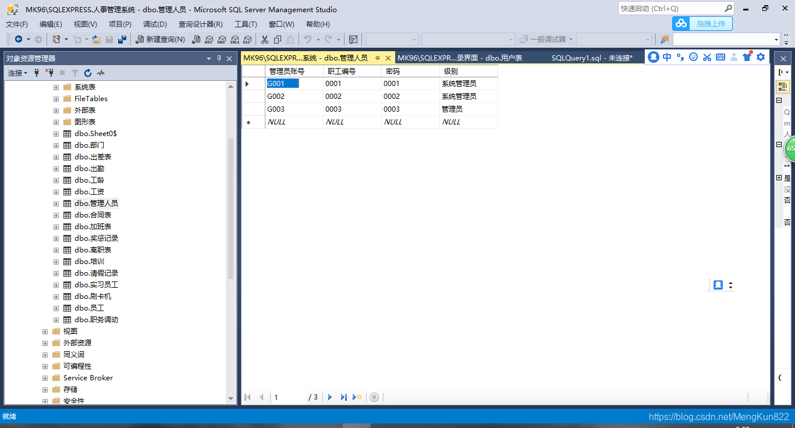
Task: Click the open file folder icon
Action: (97, 40)
